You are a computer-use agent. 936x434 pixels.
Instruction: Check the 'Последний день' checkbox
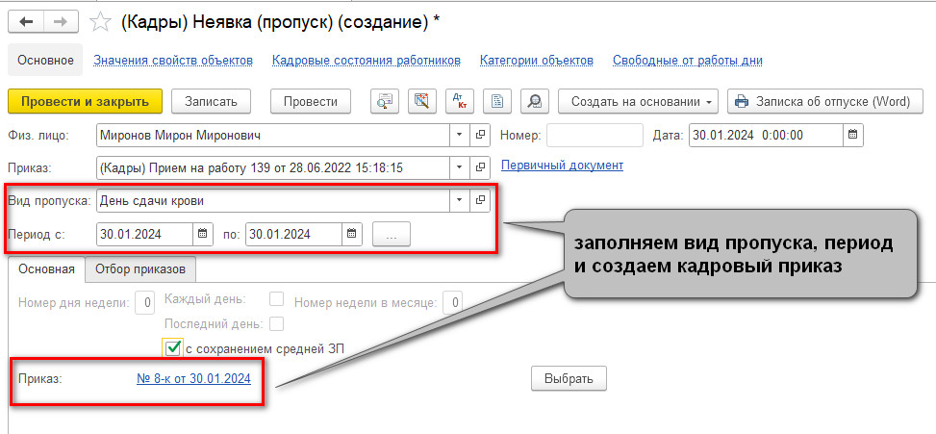(x=276, y=323)
